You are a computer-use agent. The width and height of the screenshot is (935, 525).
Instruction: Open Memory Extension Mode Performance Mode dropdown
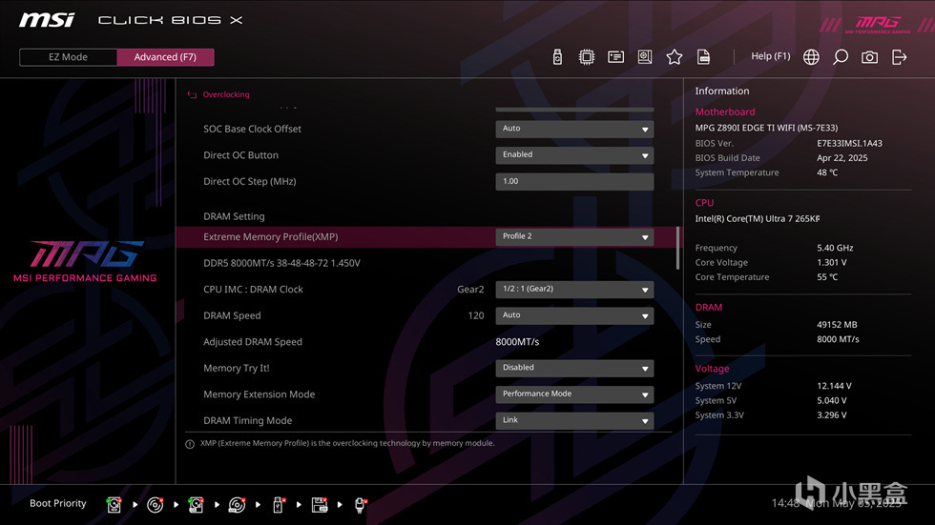click(x=574, y=394)
